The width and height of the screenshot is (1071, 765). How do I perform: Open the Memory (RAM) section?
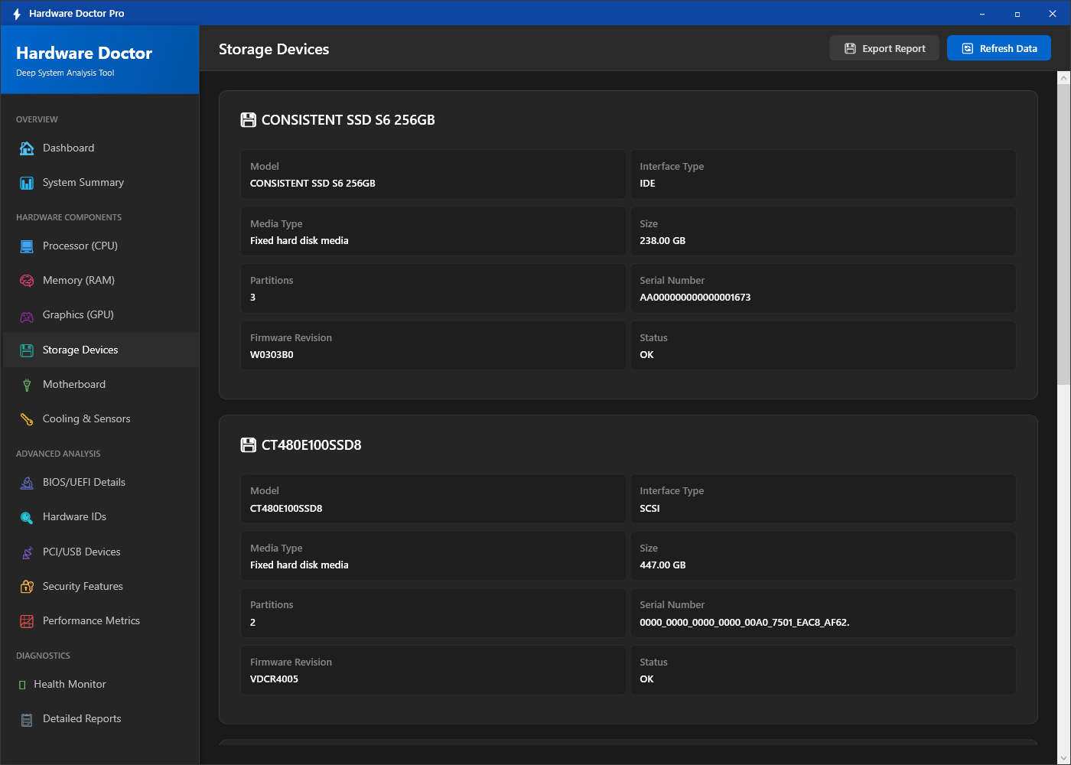tap(100, 281)
